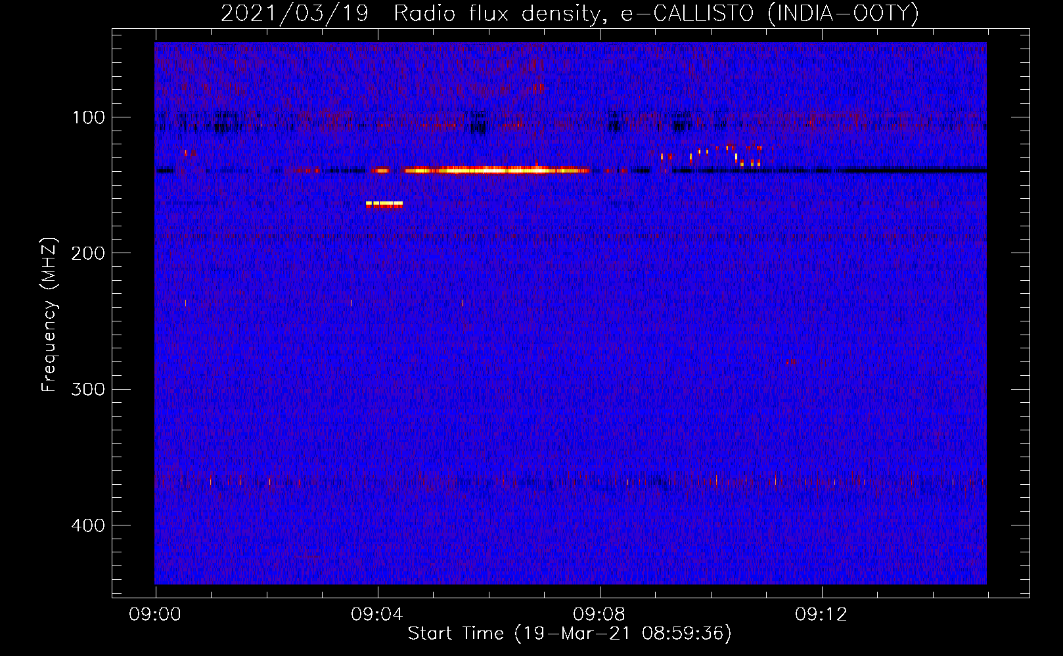
Task: Click the 09:00 time tick label
Action: (155, 615)
